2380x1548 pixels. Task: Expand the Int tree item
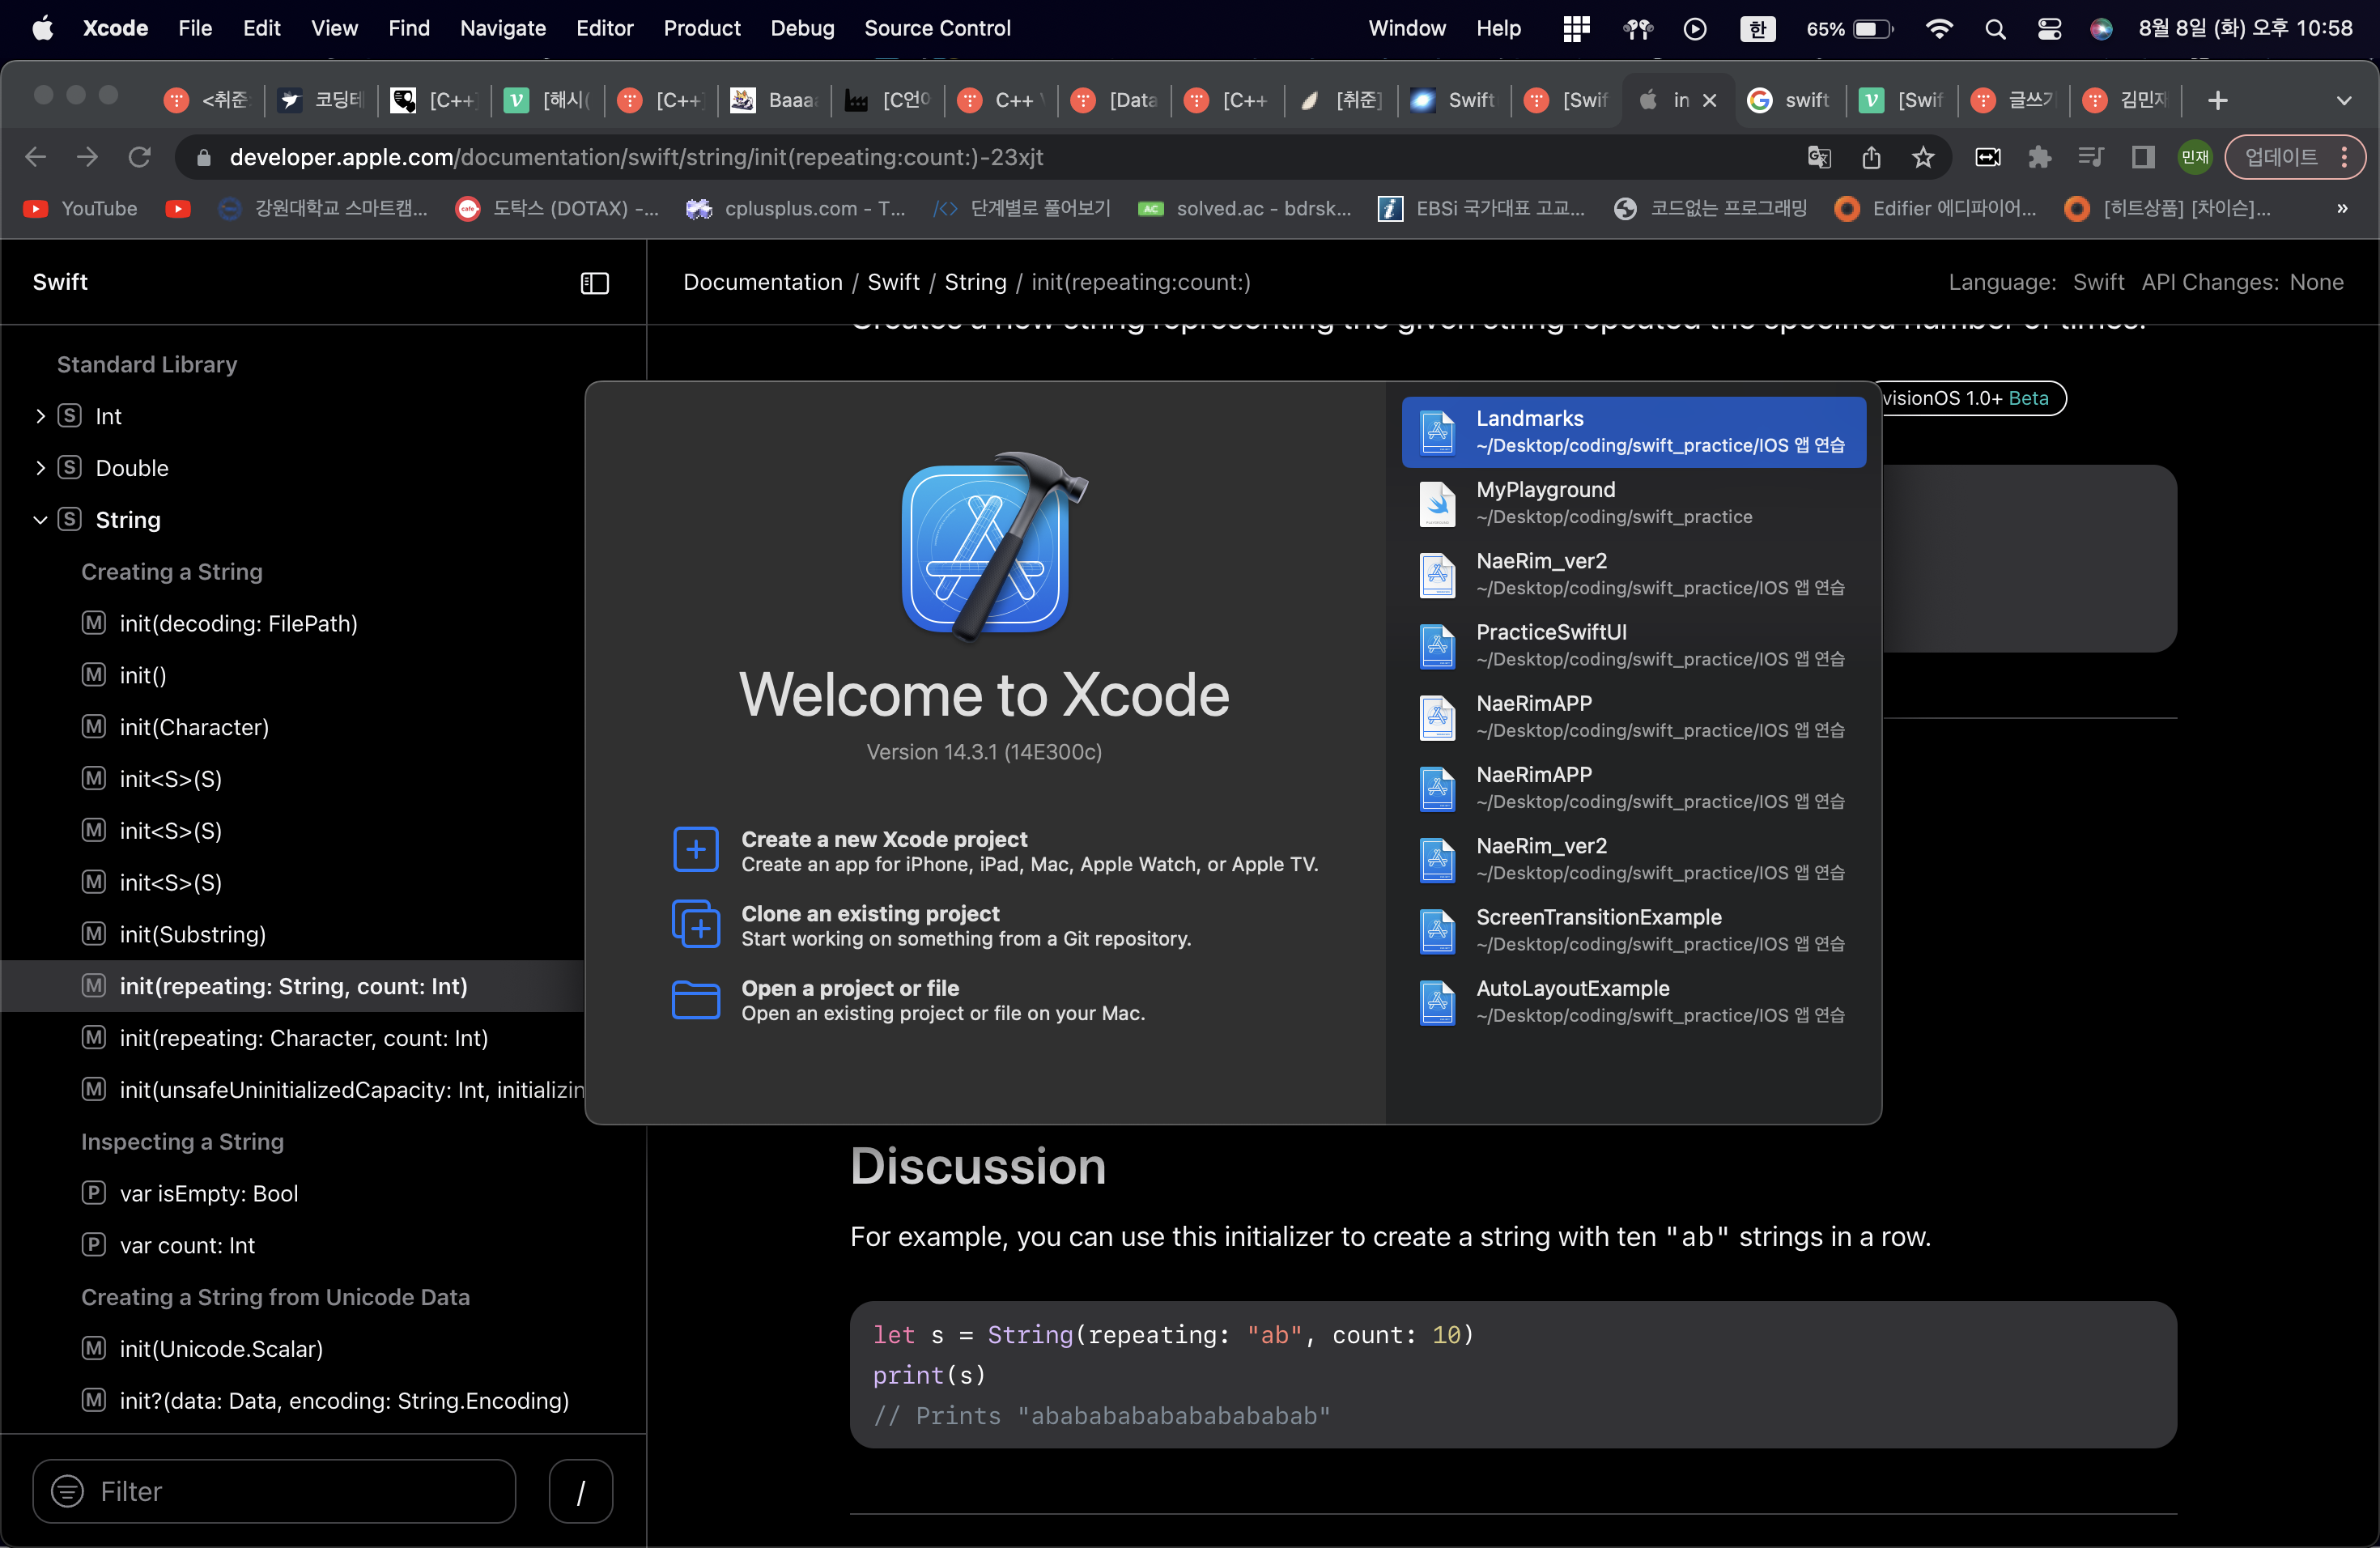40,416
